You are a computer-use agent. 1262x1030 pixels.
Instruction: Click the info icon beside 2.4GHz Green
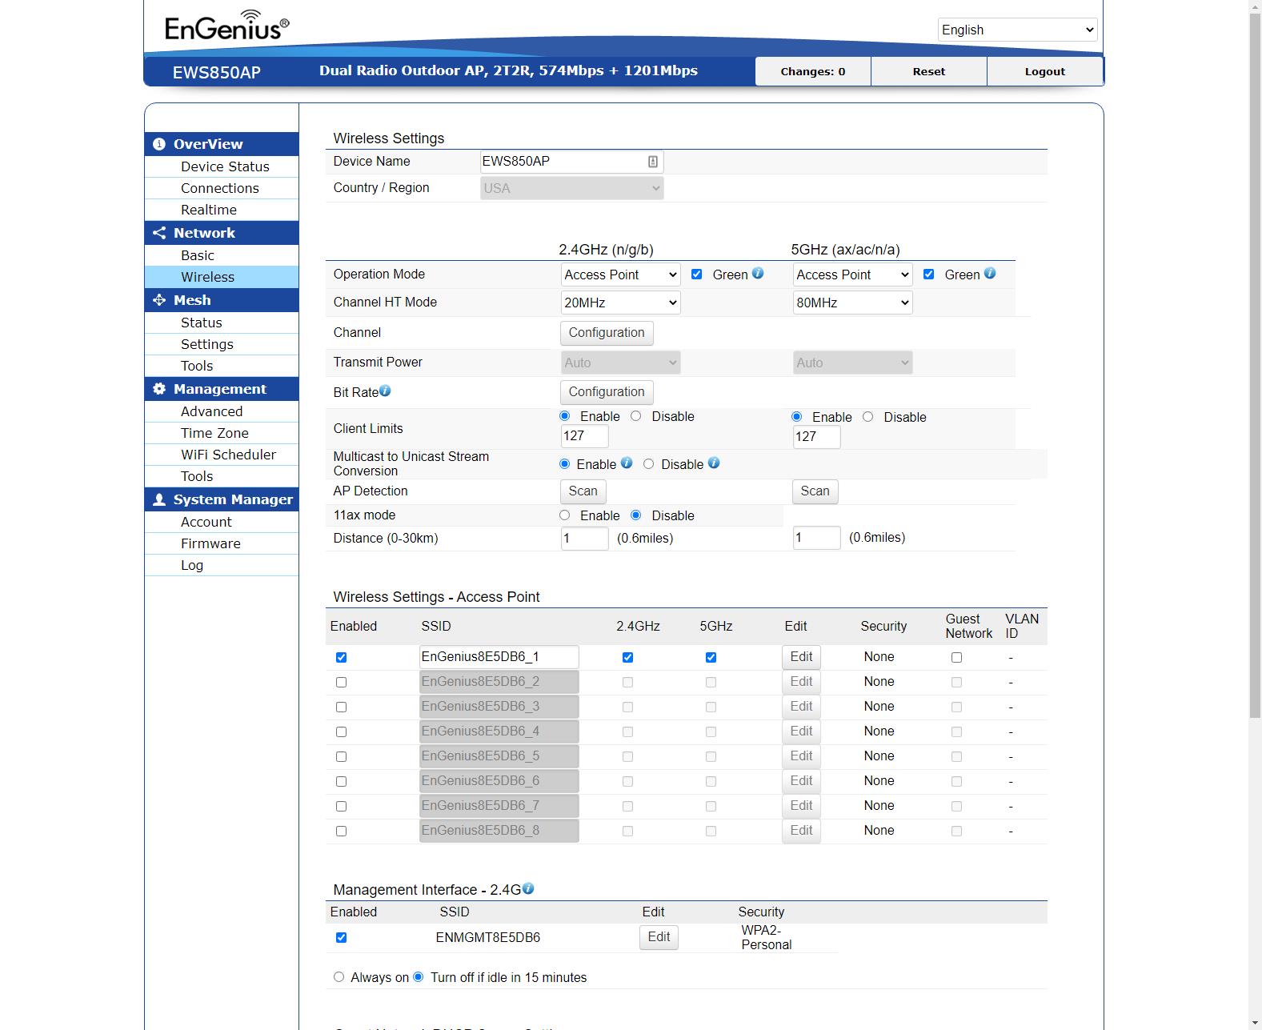coord(758,274)
